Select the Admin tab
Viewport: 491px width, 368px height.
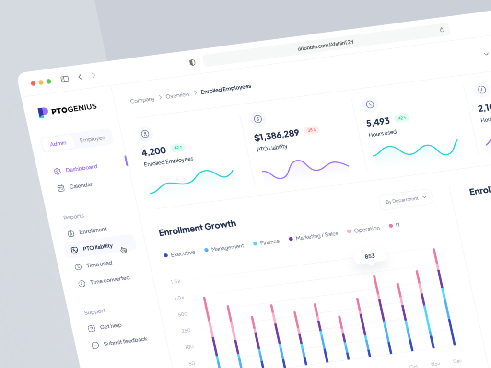(x=58, y=143)
